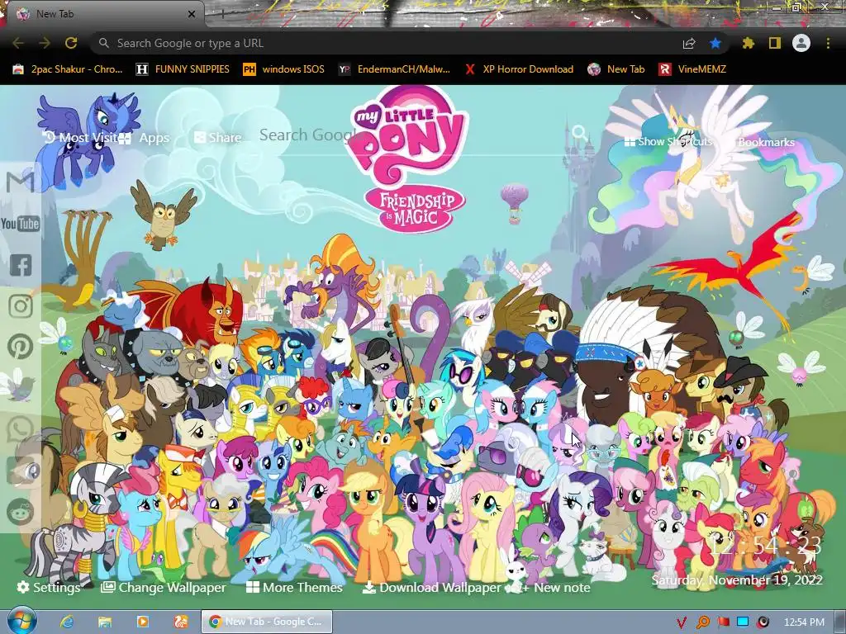Open Chrome's three-dot menu
Image resolution: width=846 pixels, height=634 pixels.
pos(828,43)
